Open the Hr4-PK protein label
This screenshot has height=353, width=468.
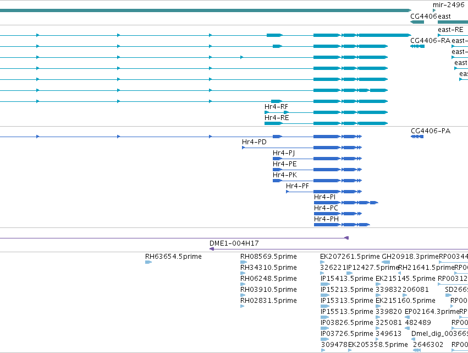pyautogui.click(x=285, y=175)
